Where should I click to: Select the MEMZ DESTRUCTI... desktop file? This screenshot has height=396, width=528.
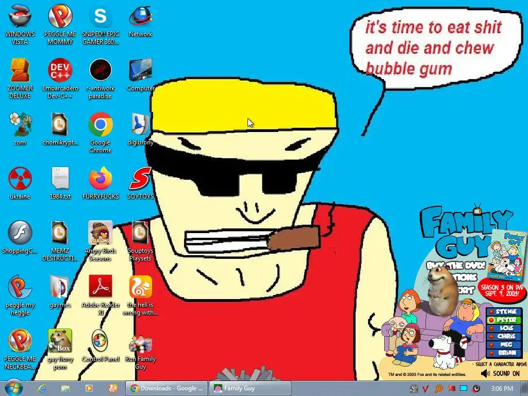pyautogui.click(x=60, y=241)
